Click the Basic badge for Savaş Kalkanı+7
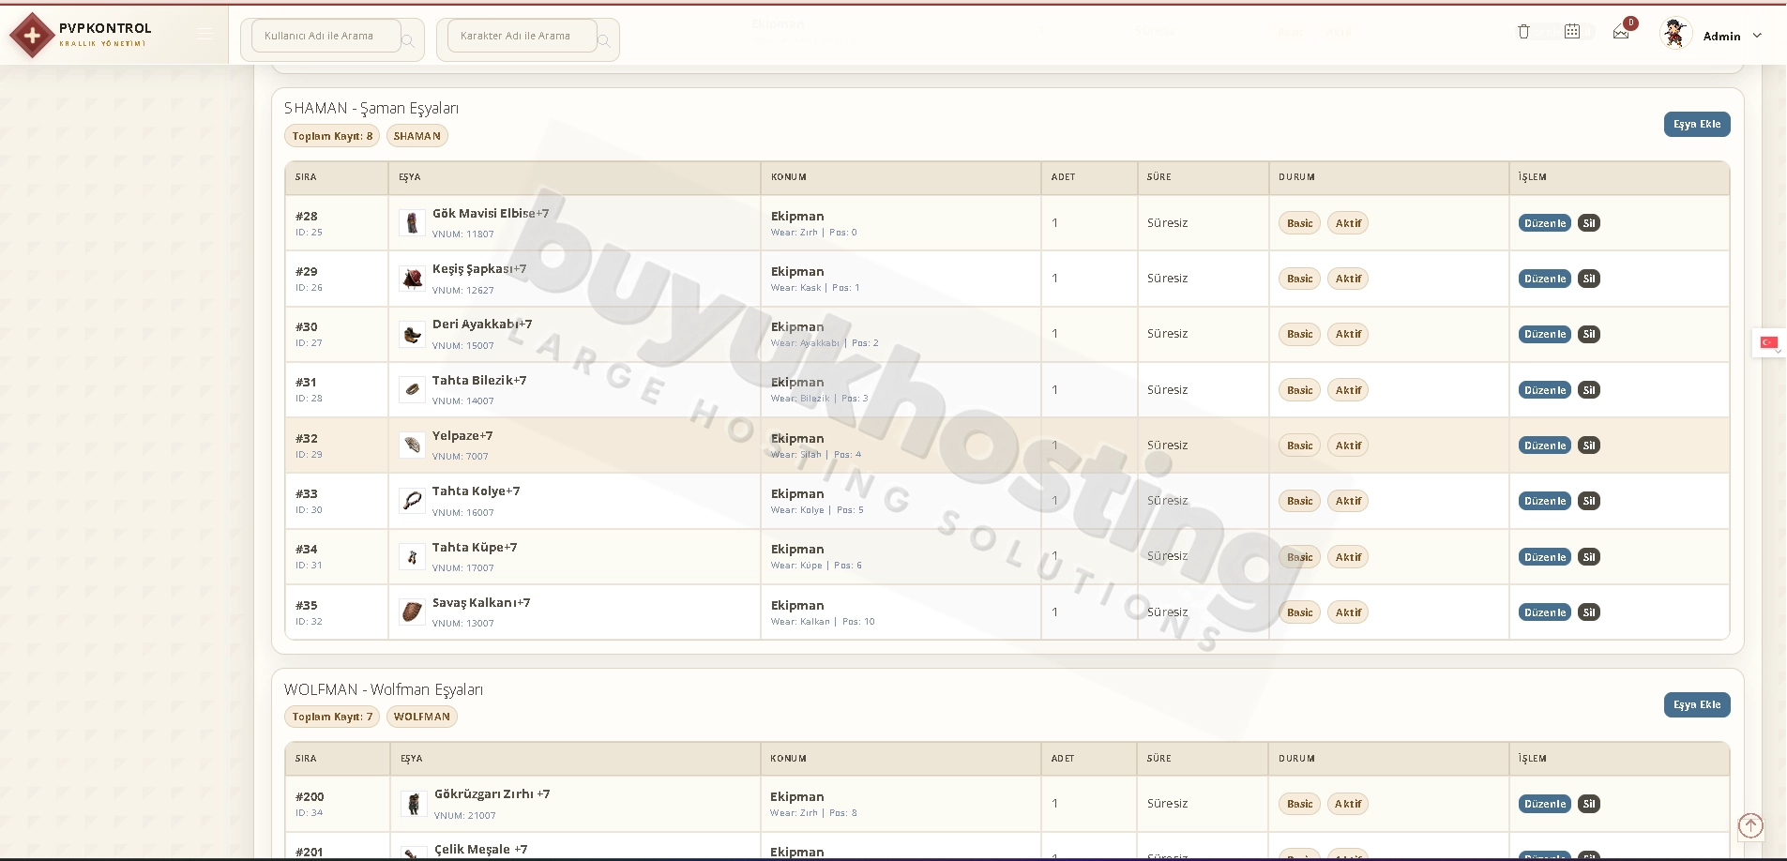Image resolution: width=1787 pixels, height=861 pixels. click(x=1299, y=612)
